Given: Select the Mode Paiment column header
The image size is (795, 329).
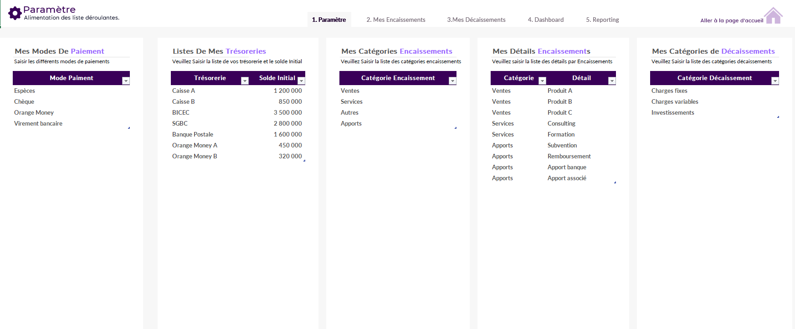Looking at the screenshot, I should [x=72, y=78].
